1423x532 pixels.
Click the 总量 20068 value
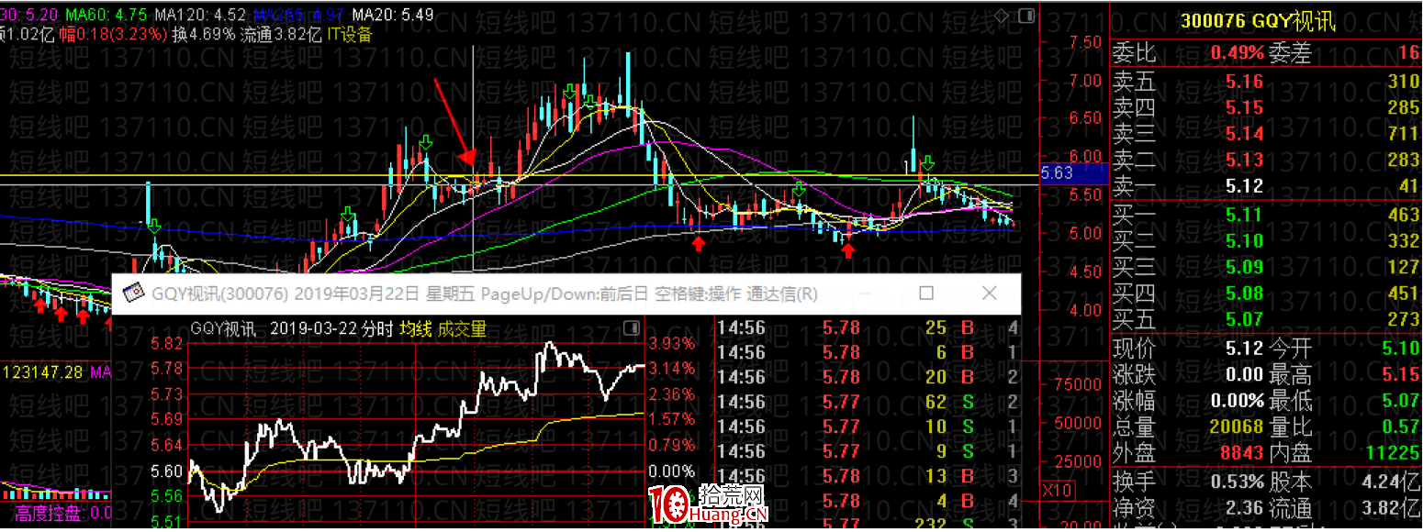coord(1237,427)
